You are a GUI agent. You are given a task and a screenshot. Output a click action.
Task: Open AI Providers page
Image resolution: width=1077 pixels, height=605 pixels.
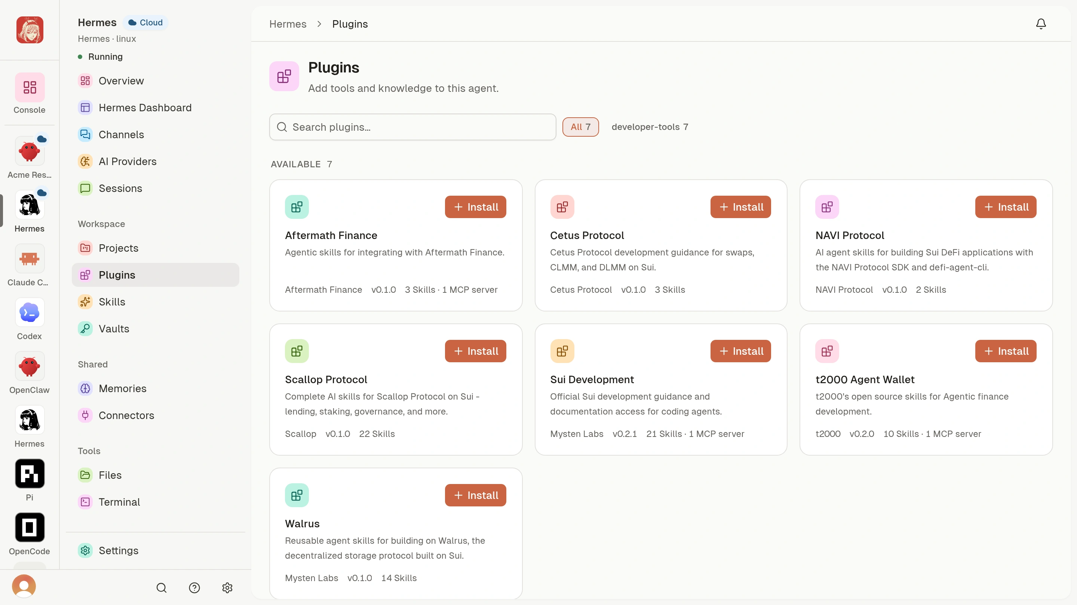(156, 161)
